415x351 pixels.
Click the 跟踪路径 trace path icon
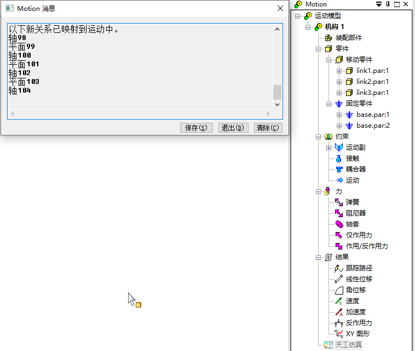[339, 268]
